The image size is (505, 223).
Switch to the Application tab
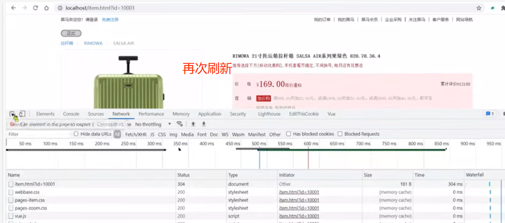209,114
